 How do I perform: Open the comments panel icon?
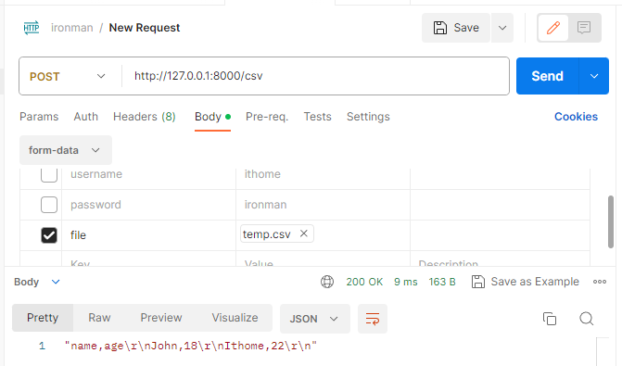tap(584, 28)
